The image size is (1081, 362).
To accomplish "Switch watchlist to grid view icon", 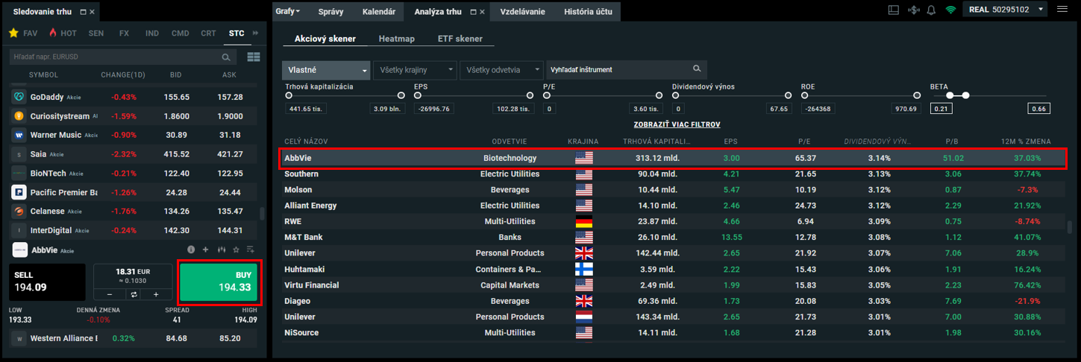I will (x=253, y=57).
